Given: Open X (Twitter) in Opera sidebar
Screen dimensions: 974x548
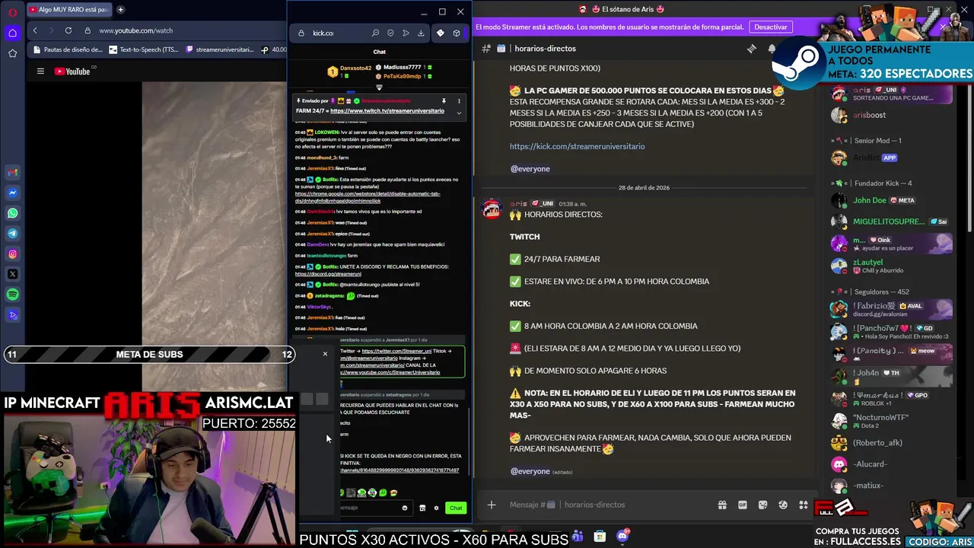Looking at the screenshot, I should click(x=13, y=274).
